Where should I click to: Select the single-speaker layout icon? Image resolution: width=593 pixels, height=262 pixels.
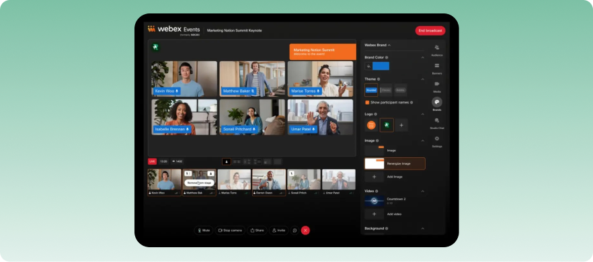click(x=227, y=162)
